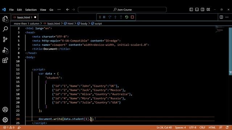Change indentation via Spaces: 4
Image resolution: width=232 pixels, height=130 pixels.
(181, 127)
